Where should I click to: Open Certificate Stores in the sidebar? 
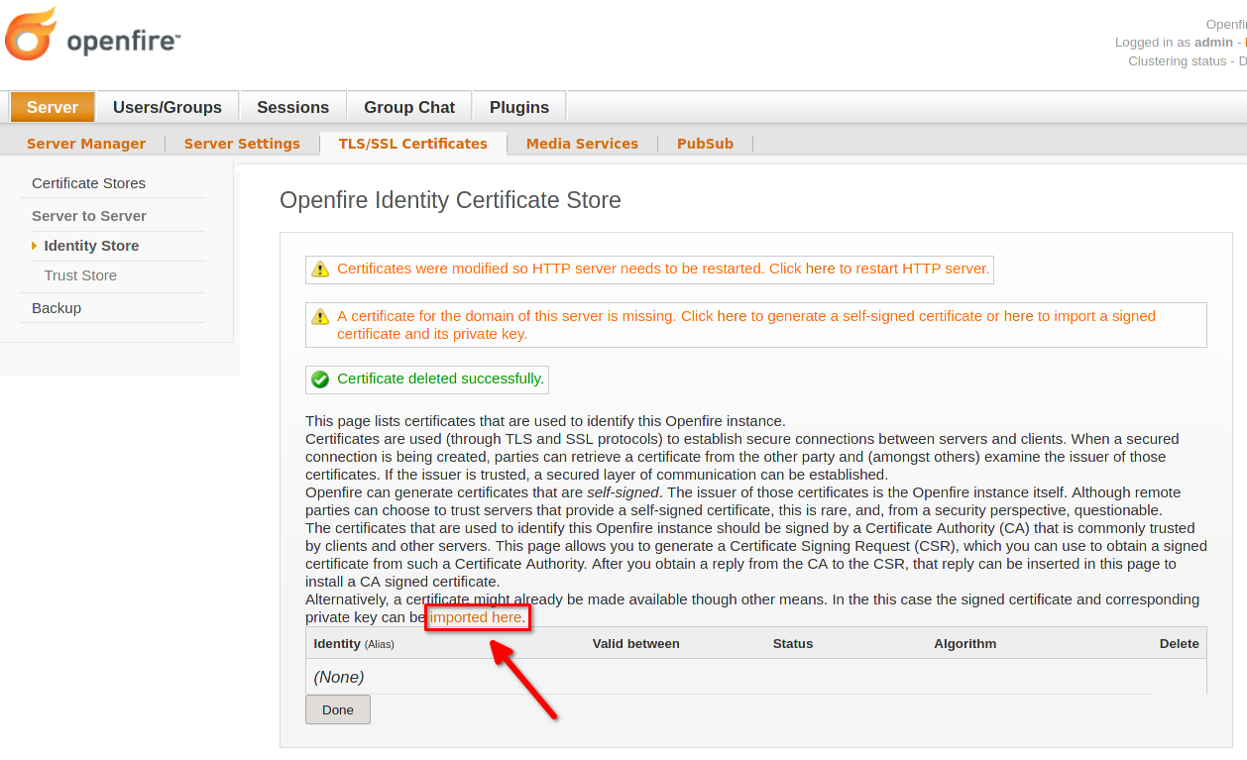[x=88, y=183]
